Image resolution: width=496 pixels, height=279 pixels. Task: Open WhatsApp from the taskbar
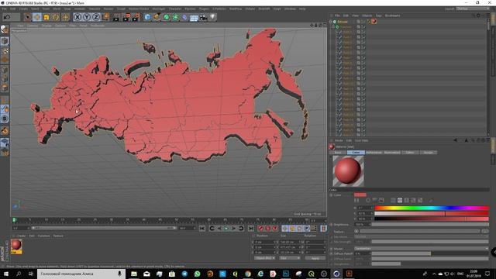coord(197,274)
